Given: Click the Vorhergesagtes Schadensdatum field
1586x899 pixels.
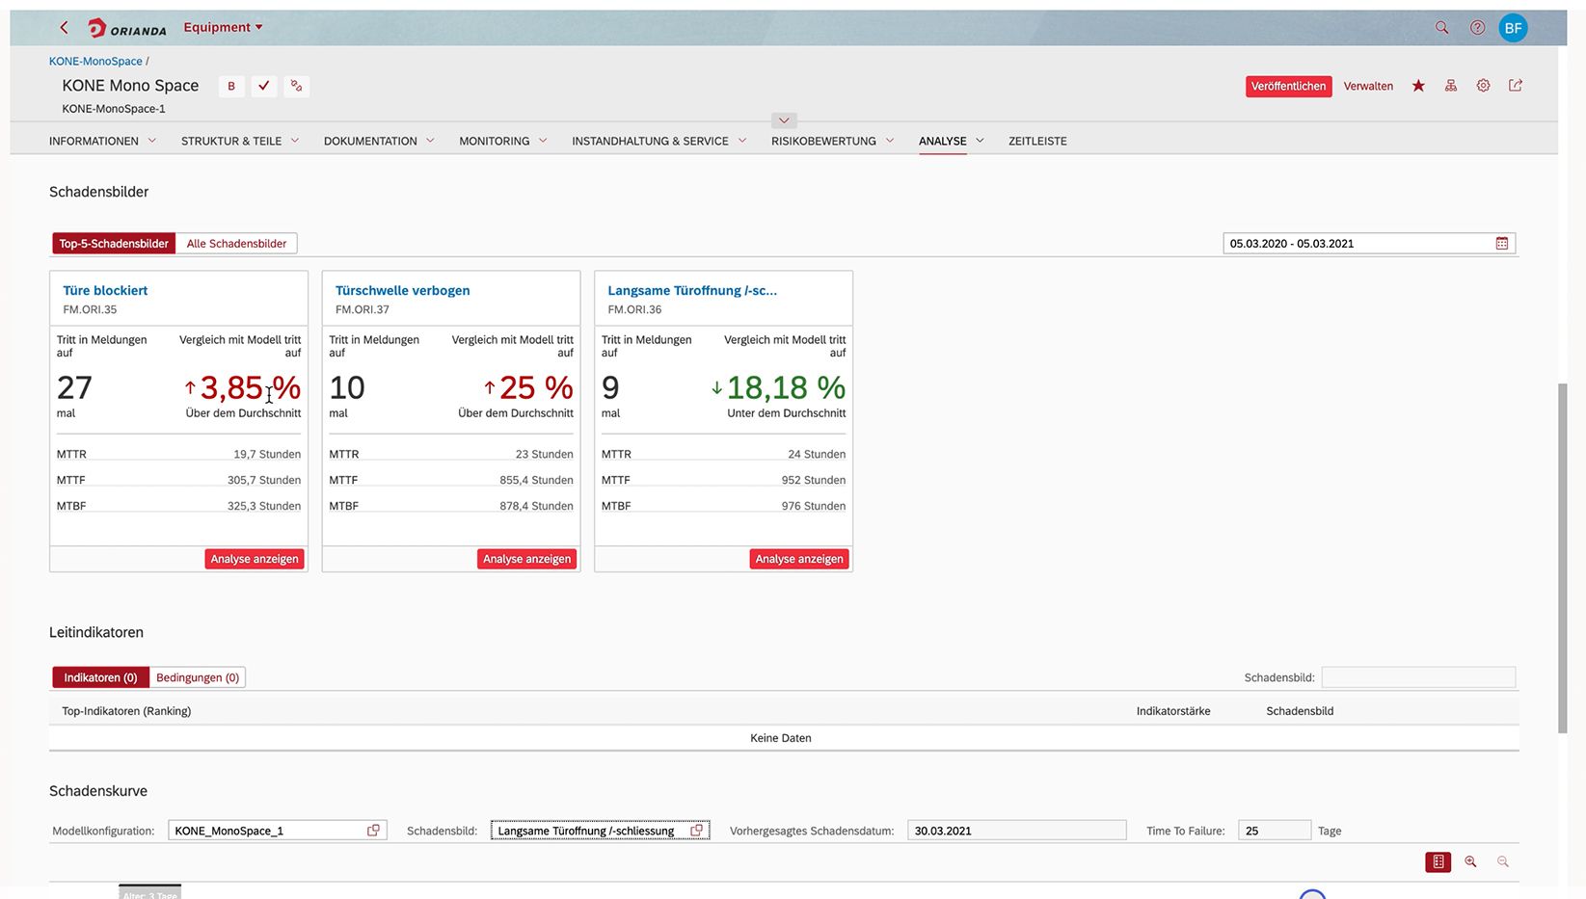Looking at the screenshot, I should pos(1016,831).
